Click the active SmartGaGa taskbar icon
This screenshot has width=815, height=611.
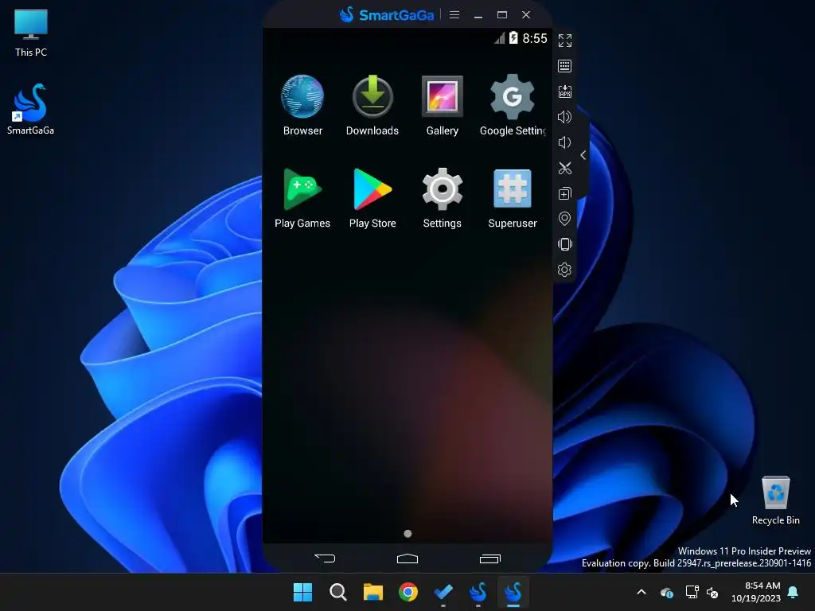(513, 592)
